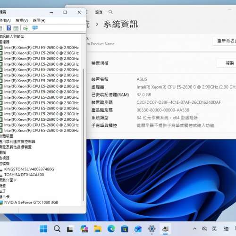
Task: Select the 網路介面卡 category
Action: pyautogui.click(x=8, y=180)
